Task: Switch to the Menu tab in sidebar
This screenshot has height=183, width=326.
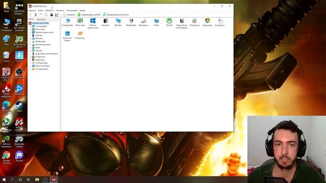Action: click(32, 19)
